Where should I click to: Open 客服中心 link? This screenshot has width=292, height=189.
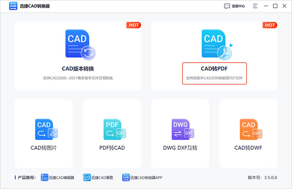(x=238, y=6)
